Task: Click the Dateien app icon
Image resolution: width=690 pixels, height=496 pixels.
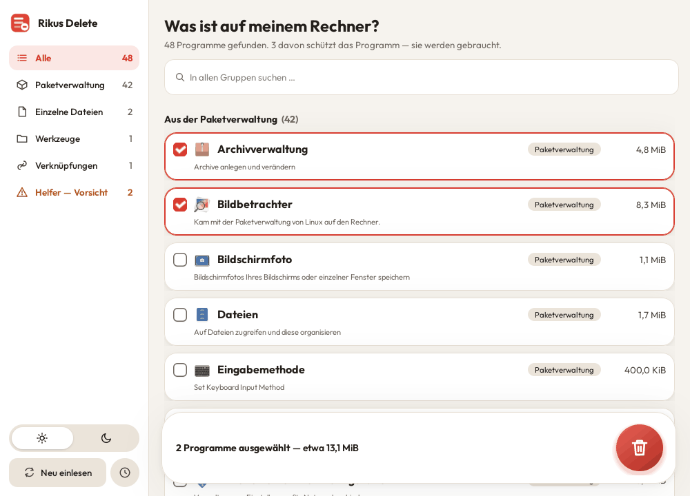Action: pyautogui.click(x=202, y=315)
